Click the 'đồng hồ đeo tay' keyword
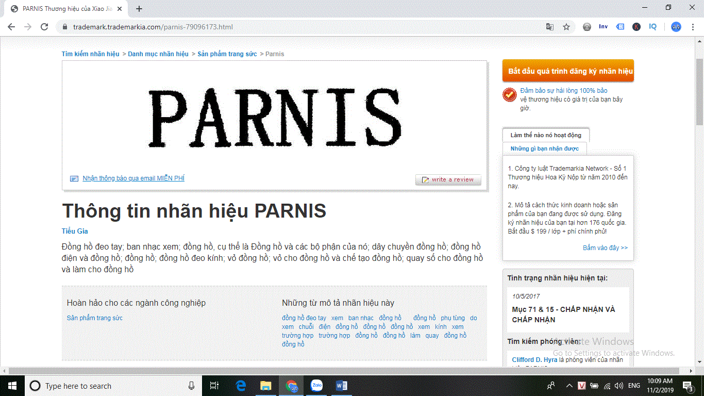The height and width of the screenshot is (396, 704). pos(304,318)
